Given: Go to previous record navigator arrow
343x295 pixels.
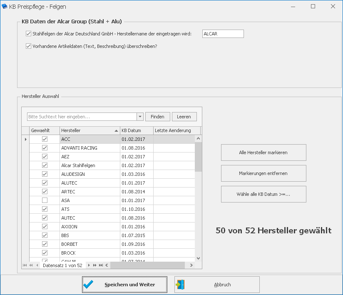Looking at the screenshot, I should click(37, 265).
